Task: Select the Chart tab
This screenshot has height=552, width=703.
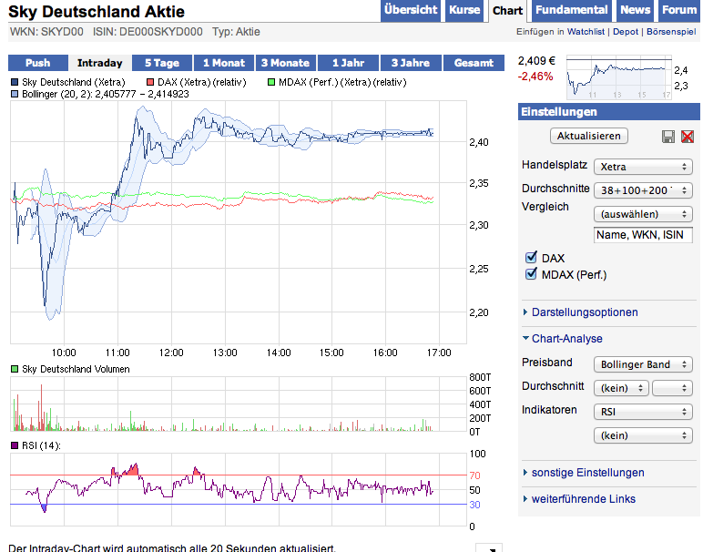Action: [507, 11]
